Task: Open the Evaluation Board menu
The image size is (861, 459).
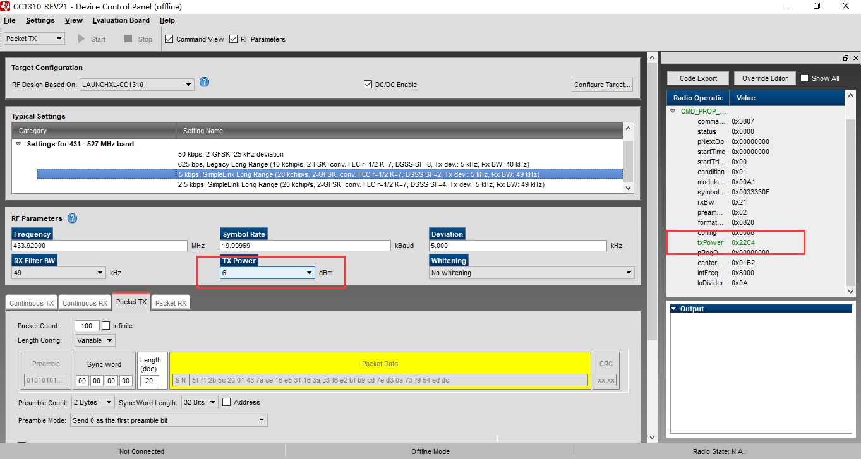Action: 121,20
